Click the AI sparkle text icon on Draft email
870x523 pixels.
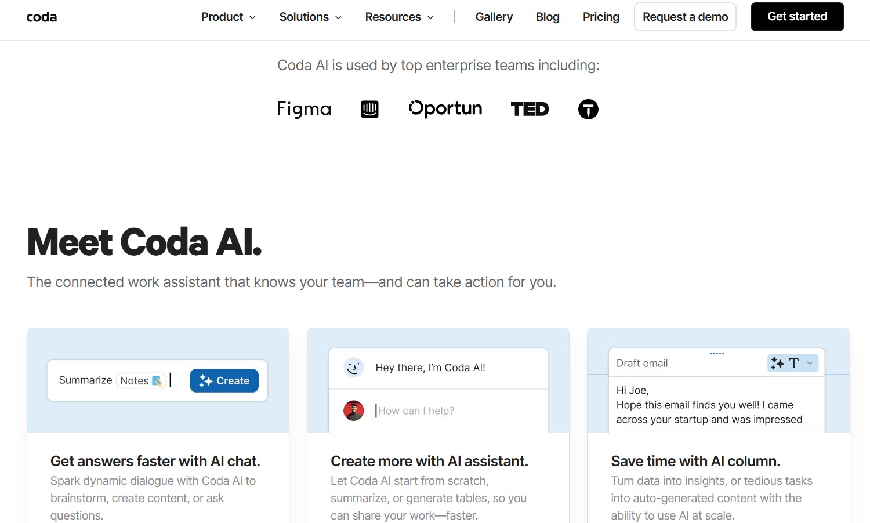777,363
